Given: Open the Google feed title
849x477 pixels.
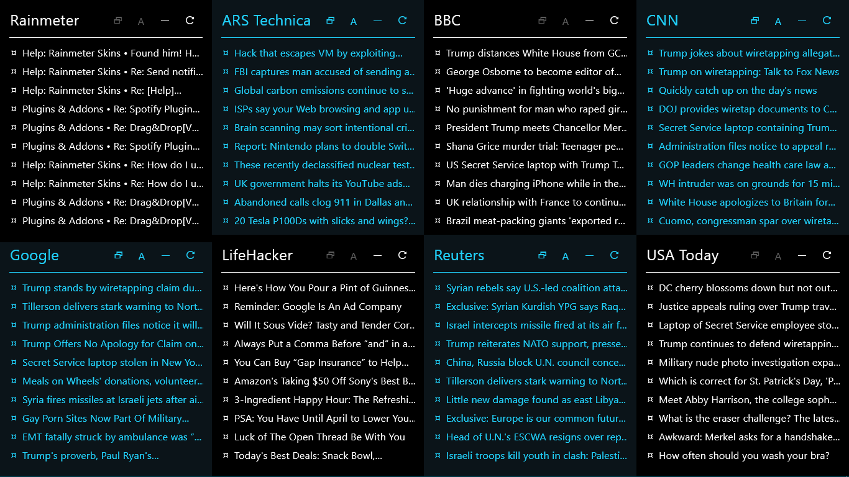Looking at the screenshot, I should [35, 256].
